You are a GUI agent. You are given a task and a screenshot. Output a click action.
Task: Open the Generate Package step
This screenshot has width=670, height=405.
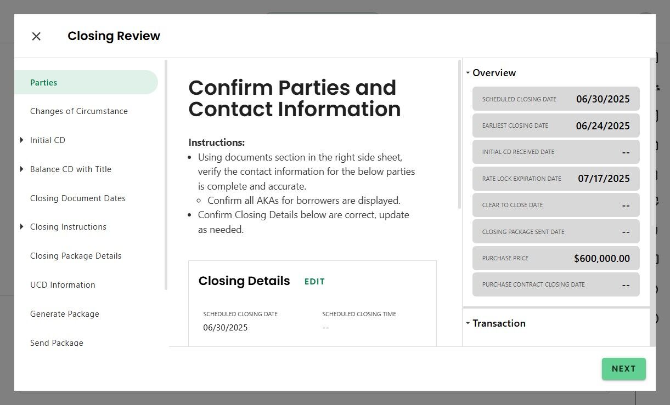pos(65,314)
